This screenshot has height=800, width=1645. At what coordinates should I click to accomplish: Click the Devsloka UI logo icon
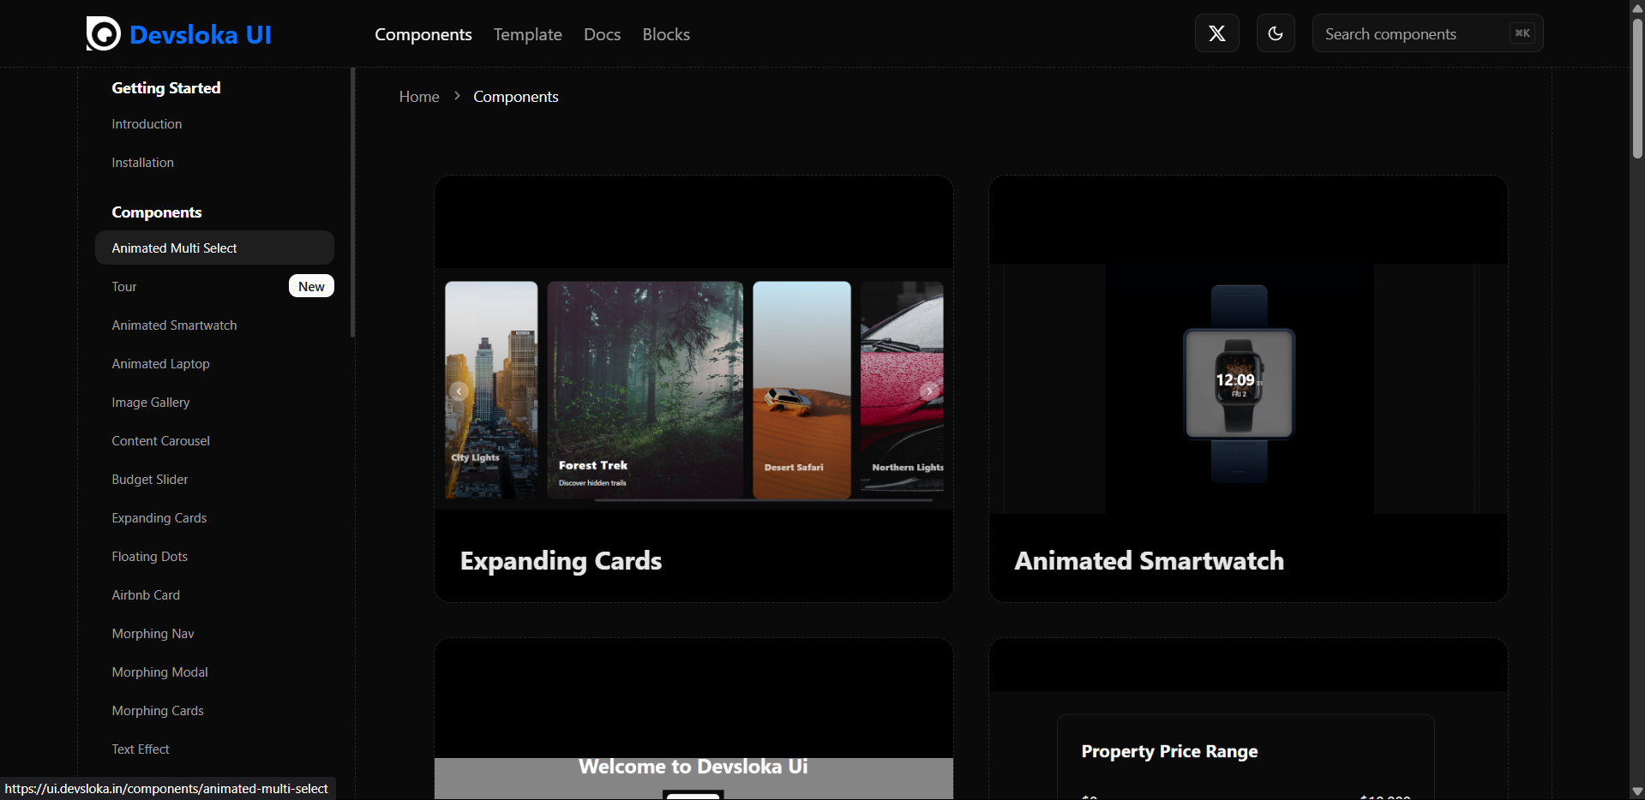(104, 34)
